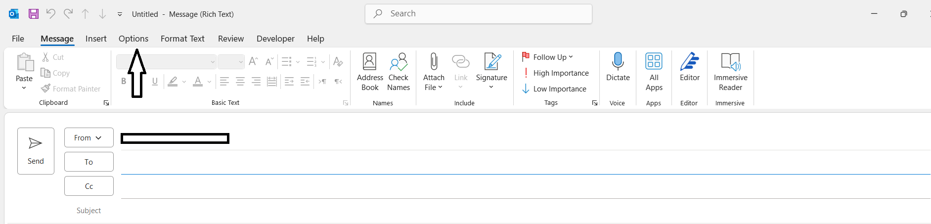
Task: Toggle underline formatting
Action: pos(155,82)
